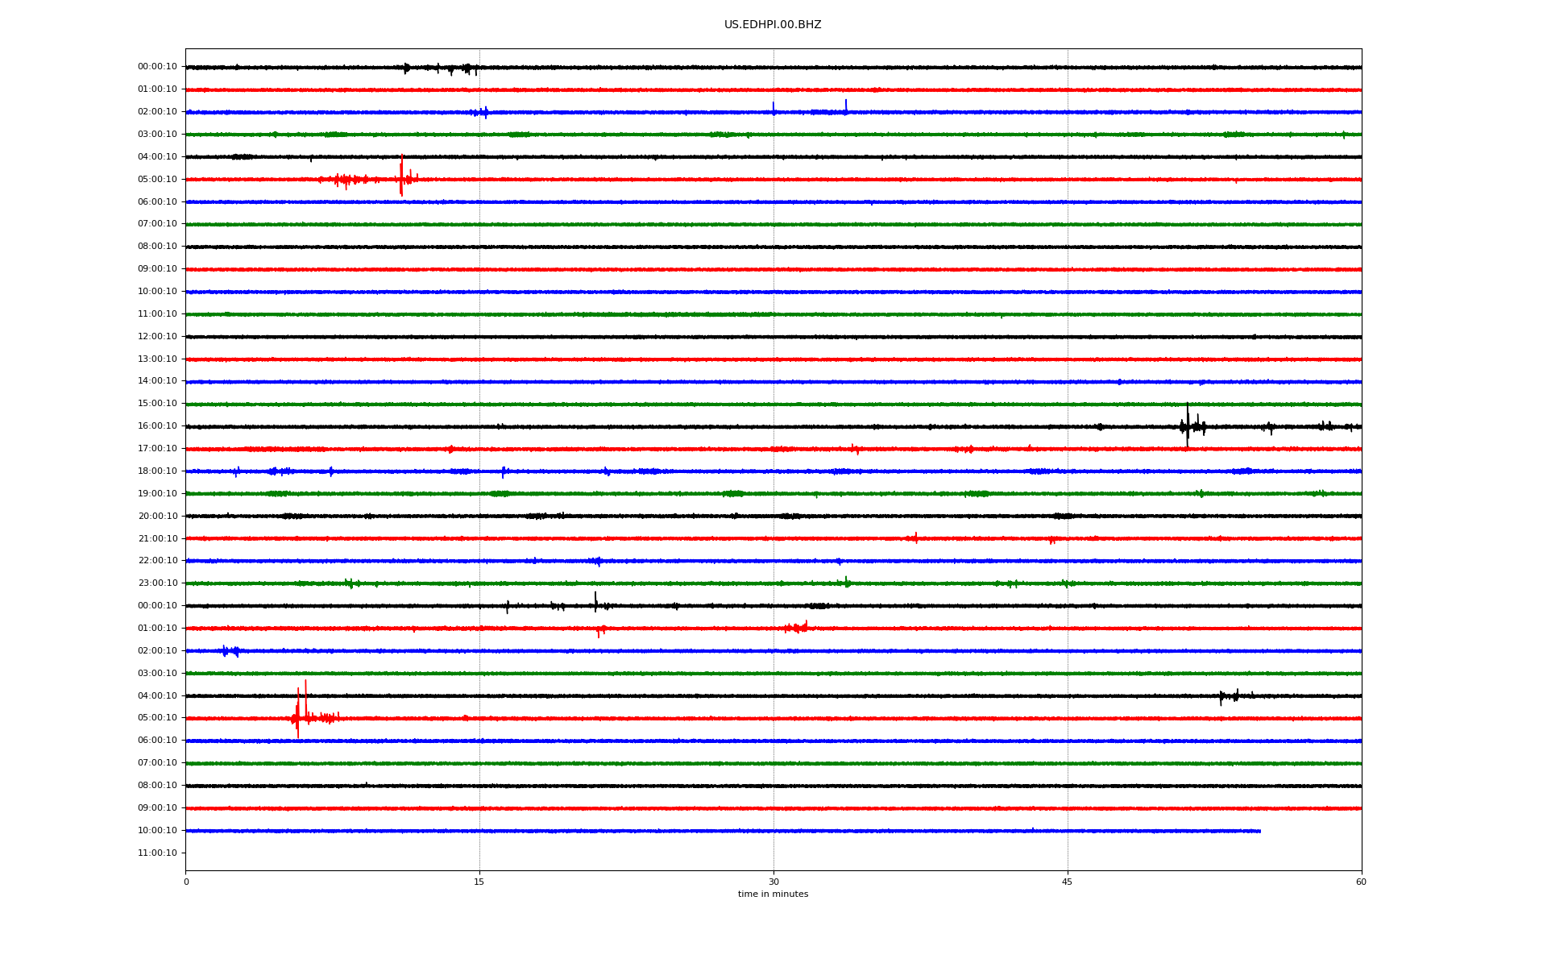Viewport: 1547px width, 967px height.
Task: Click the 16:00:10 row label
Action: click(x=157, y=426)
